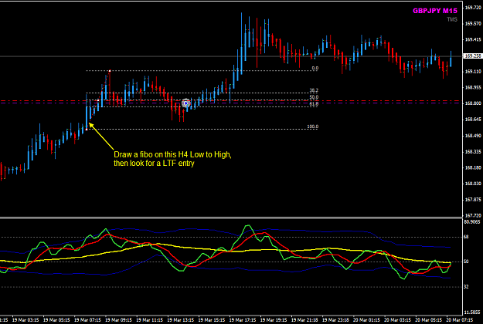
Task: Click the 167.720 price axis label
Action: (473, 215)
